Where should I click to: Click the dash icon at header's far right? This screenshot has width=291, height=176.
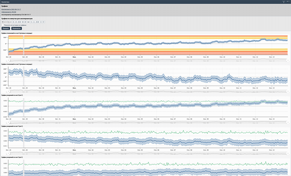click(288, 1)
